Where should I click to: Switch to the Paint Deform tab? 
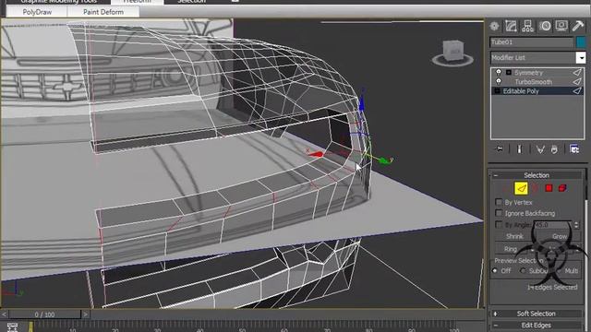[x=103, y=12]
